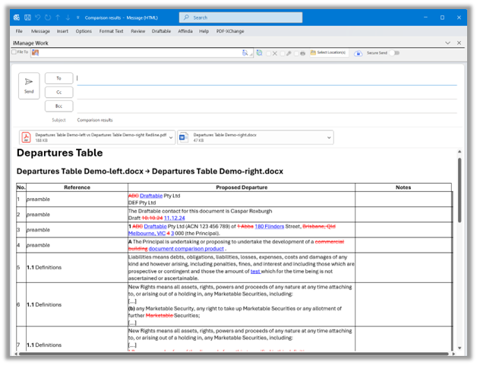477x365 pixels.
Task: Close the iManage Work panel
Action: 459,42
